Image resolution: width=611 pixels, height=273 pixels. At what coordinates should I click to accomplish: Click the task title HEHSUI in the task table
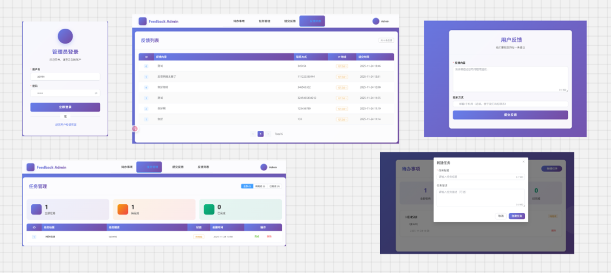point(50,236)
